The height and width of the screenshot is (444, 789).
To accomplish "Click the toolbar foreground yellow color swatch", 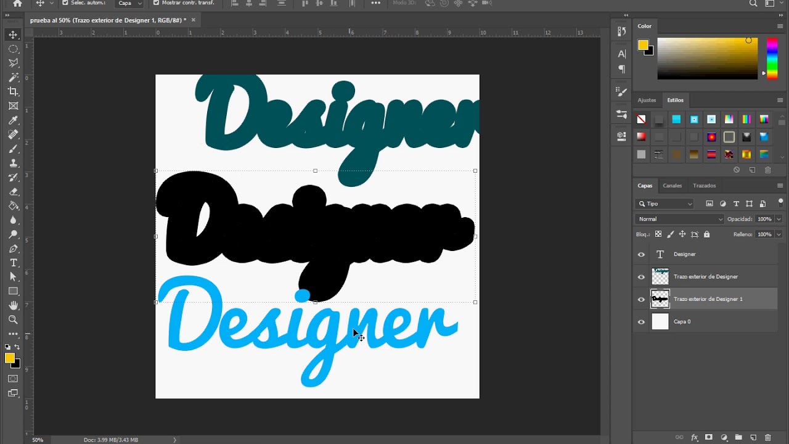I will (x=10, y=358).
